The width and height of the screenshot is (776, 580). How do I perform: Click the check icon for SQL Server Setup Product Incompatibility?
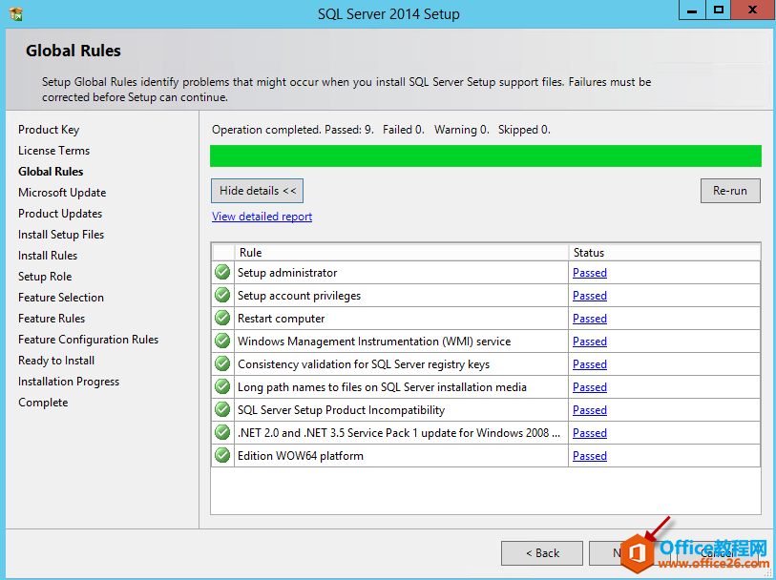pyautogui.click(x=222, y=410)
